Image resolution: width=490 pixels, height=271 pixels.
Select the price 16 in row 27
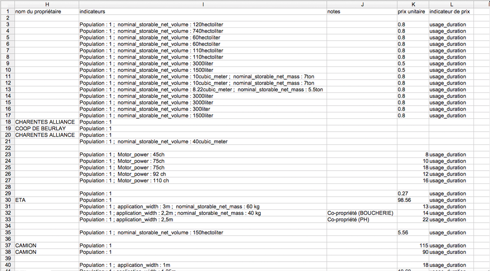pyautogui.click(x=413, y=181)
